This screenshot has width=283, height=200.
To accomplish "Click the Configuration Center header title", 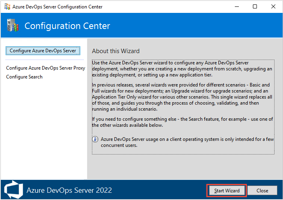I will tap(67, 26).
